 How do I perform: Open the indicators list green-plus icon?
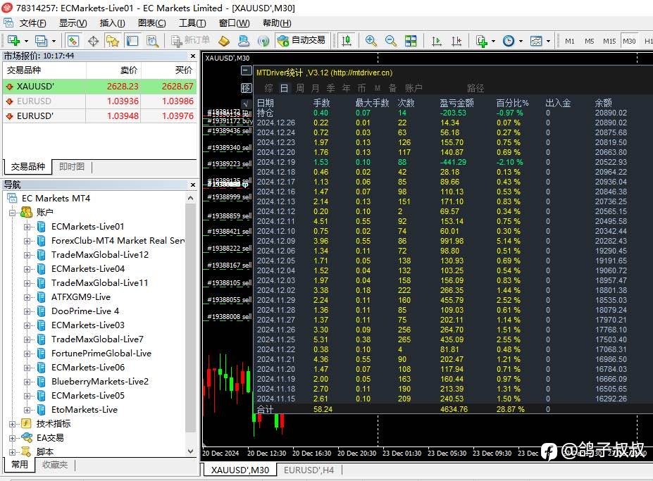pyautogui.click(x=482, y=40)
